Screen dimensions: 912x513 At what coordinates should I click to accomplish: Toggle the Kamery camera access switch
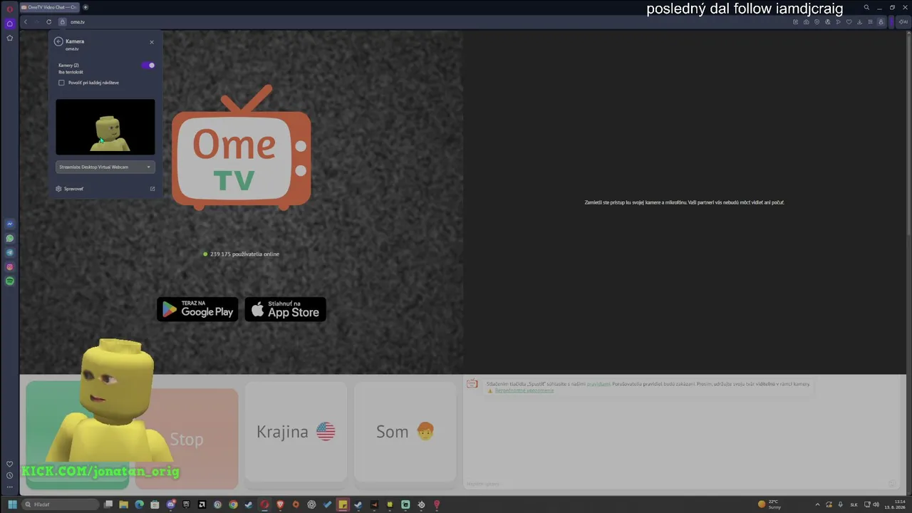click(x=148, y=66)
